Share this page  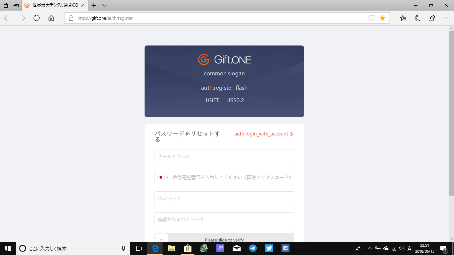click(432, 18)
